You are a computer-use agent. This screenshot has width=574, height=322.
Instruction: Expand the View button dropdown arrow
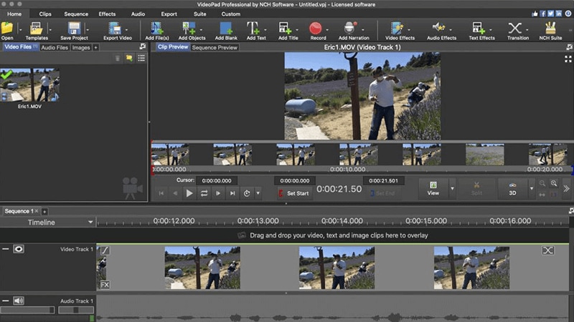[452, 190]
